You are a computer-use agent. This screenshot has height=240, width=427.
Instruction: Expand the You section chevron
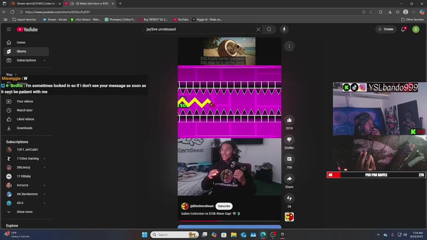(15, 75)
